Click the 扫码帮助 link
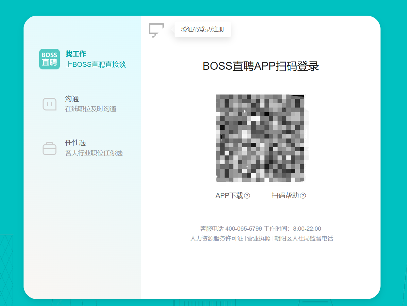 pyautogui.click(x=285, y=196)
